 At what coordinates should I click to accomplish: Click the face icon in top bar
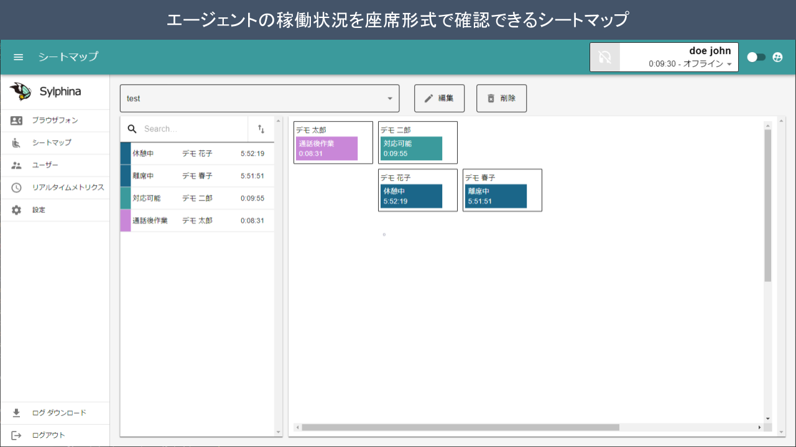(777, 57)
